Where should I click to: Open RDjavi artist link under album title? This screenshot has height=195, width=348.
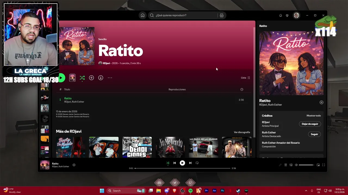[x=106, y=63]
